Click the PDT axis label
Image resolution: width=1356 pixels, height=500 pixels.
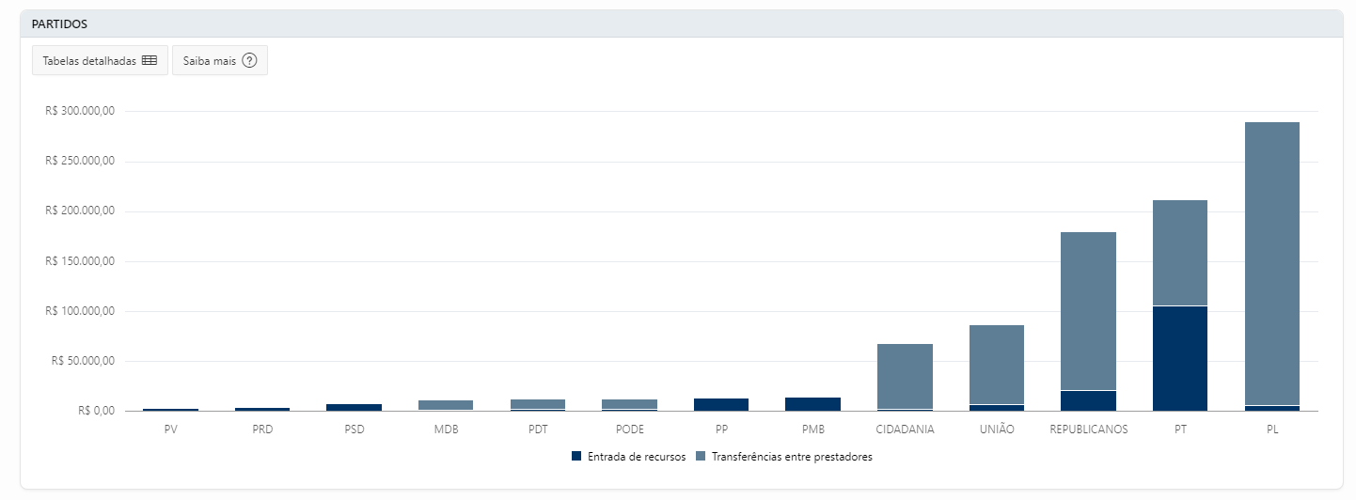pos(538,430)
